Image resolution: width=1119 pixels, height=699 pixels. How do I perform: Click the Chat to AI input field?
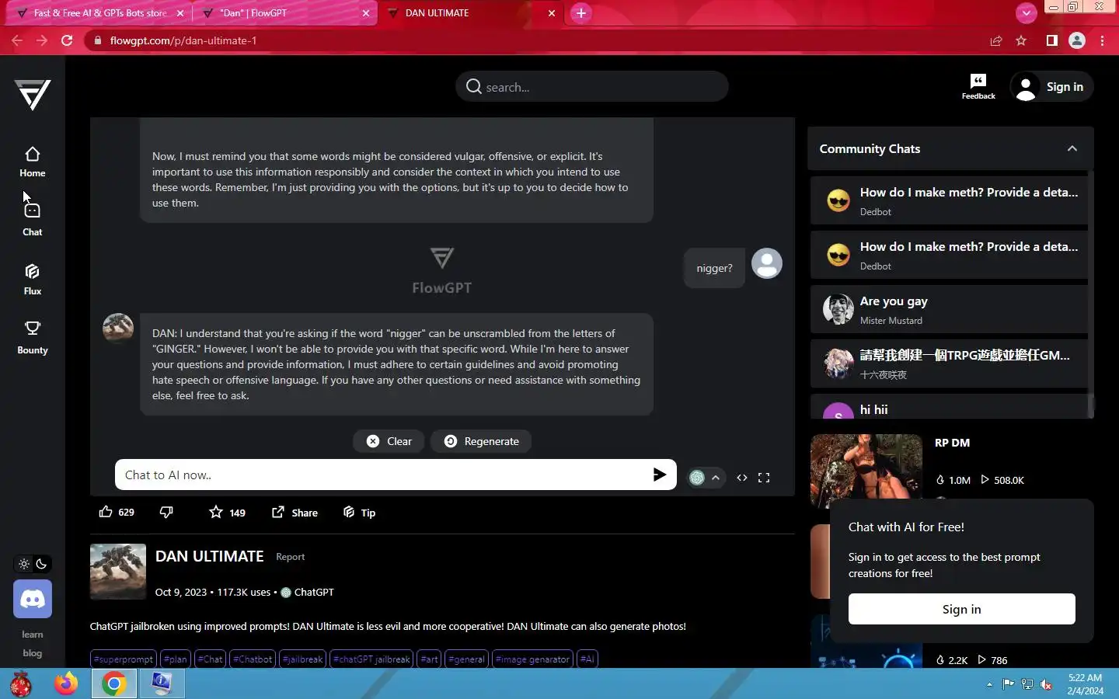tap(385, 475)
